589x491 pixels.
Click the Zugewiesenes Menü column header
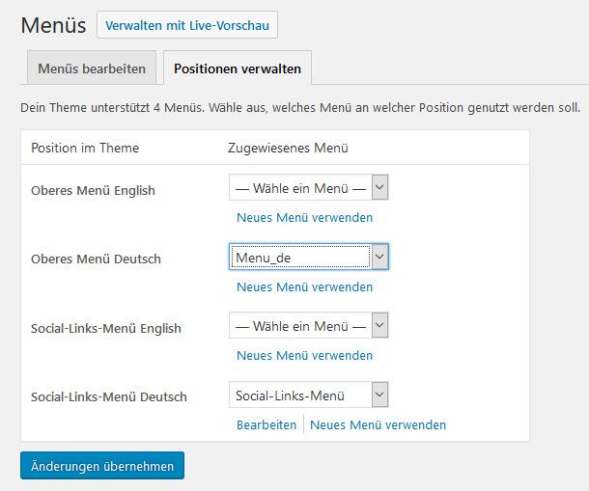(288, 148)
